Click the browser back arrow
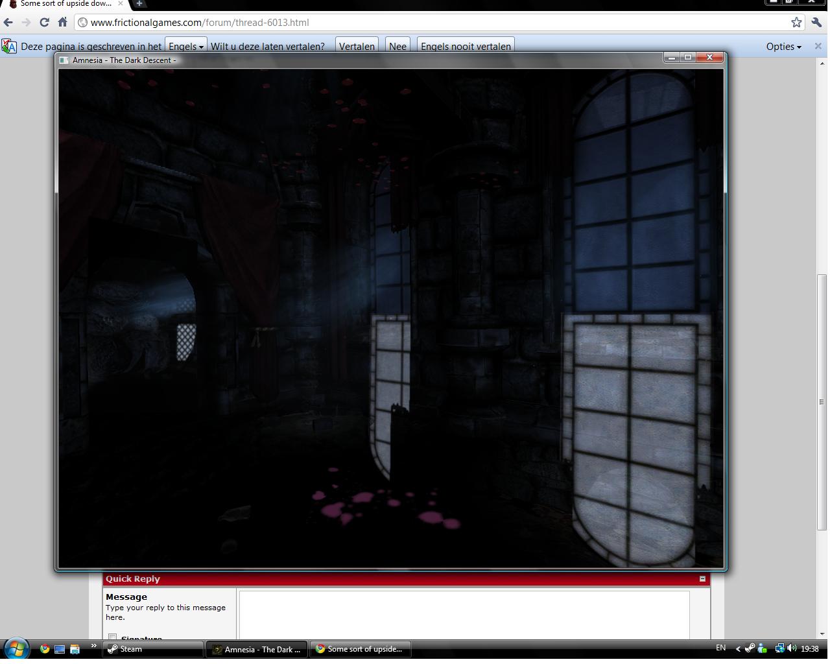This screenshot has width=830, height=664. pos(8,23)
